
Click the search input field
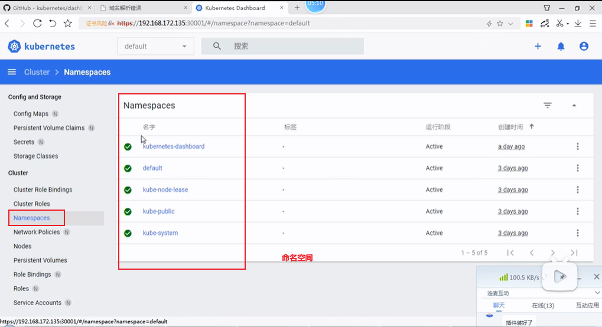pyautogui.click(x=282, y=46)
